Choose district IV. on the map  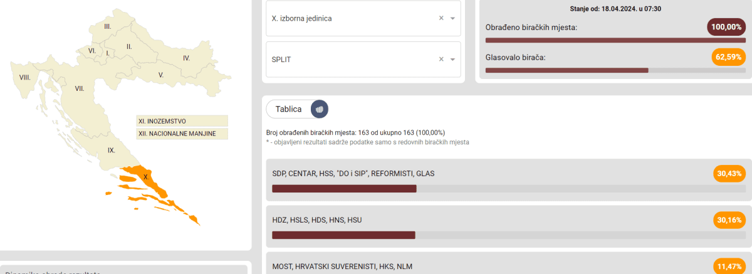coord(186,58)
